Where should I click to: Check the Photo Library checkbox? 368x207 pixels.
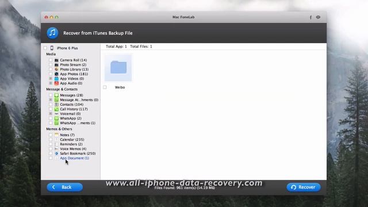coord(51,69)
